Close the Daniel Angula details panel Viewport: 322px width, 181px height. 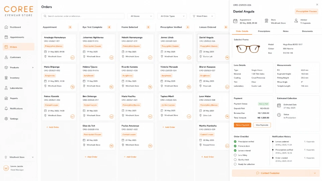(x=317, y=5)
